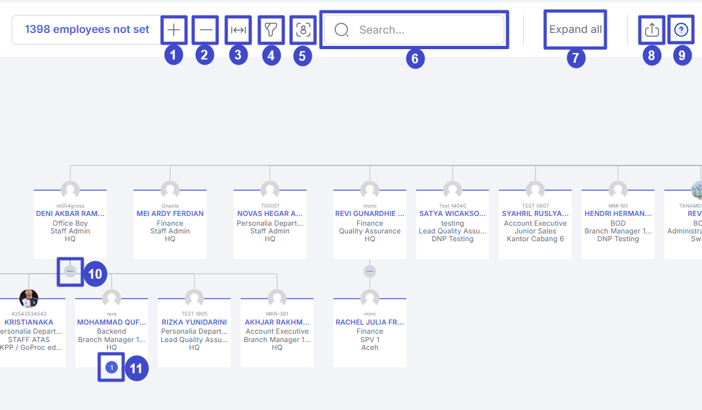Open the filter funnel icon
The image size is (702, 410).
coord(271,30)
